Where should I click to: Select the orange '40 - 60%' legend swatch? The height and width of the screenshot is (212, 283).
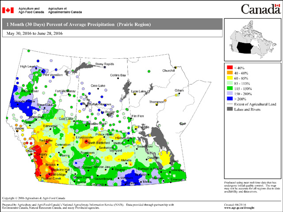pos(230,73)
